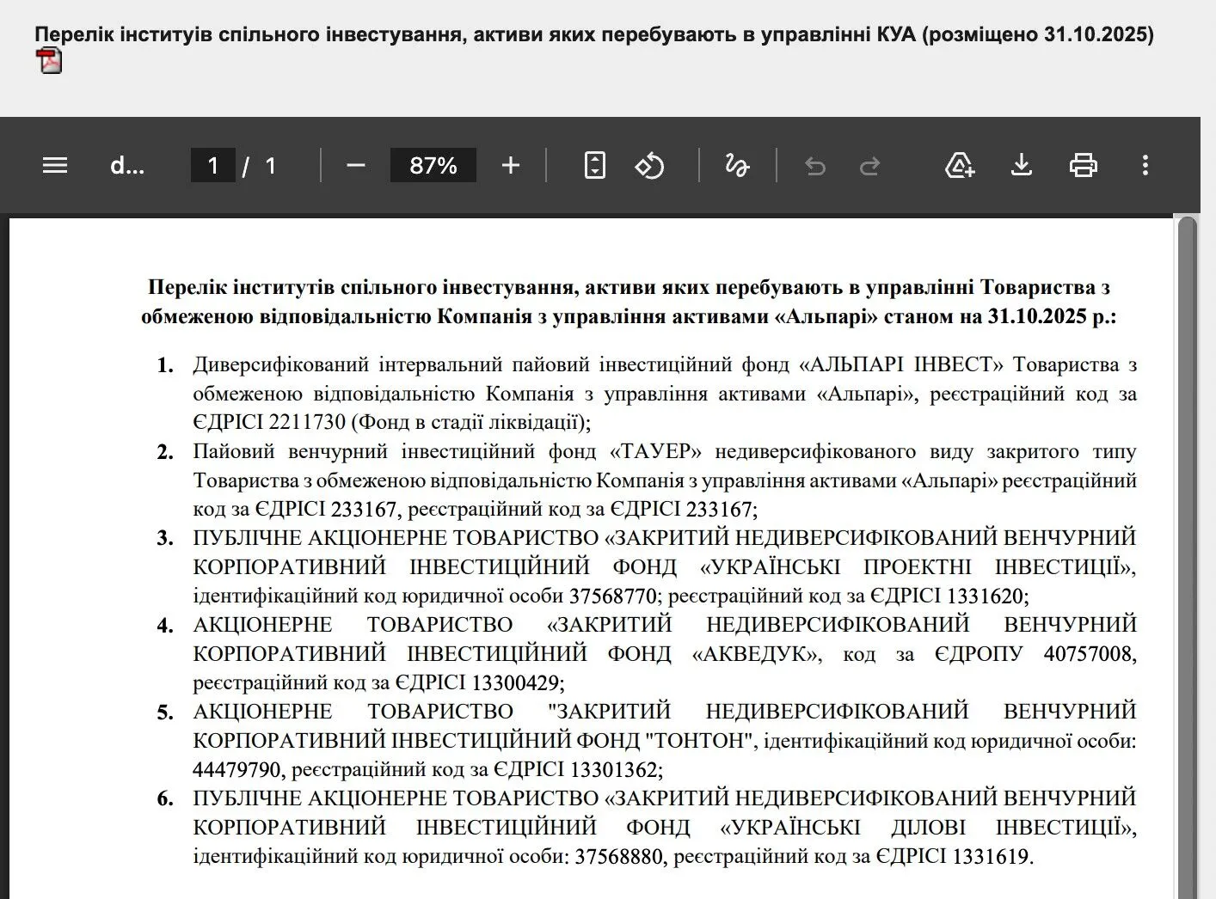
Task: Undo the last annotation
Action: pos(815,165)
